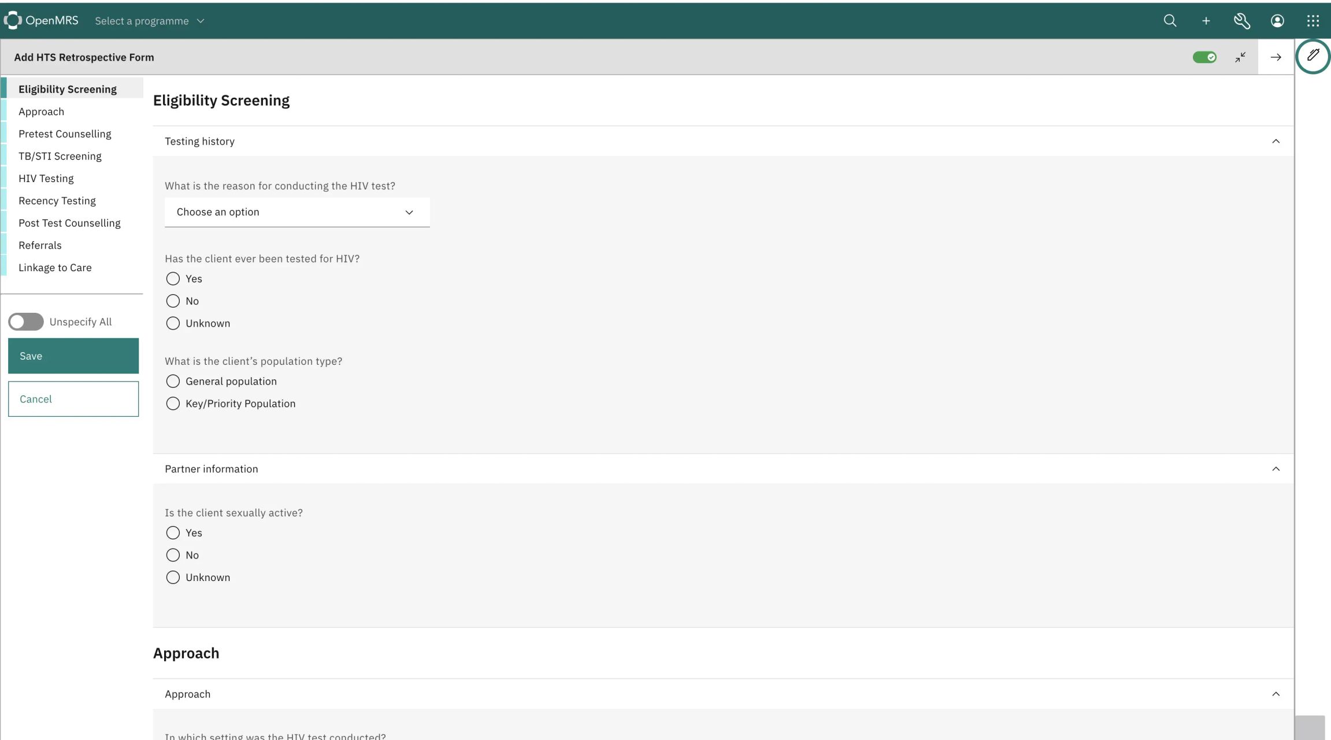Navigate to the Approach section tab

[41, 111]
